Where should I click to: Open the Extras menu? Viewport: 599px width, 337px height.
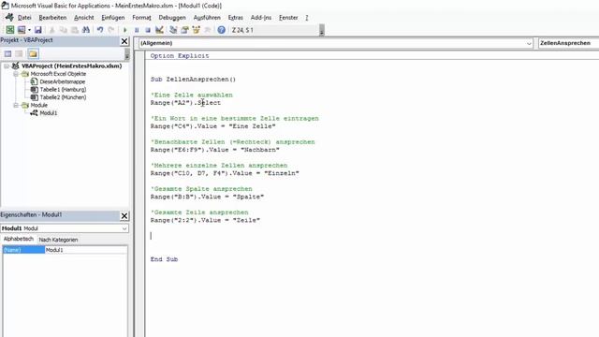point(235,18)
